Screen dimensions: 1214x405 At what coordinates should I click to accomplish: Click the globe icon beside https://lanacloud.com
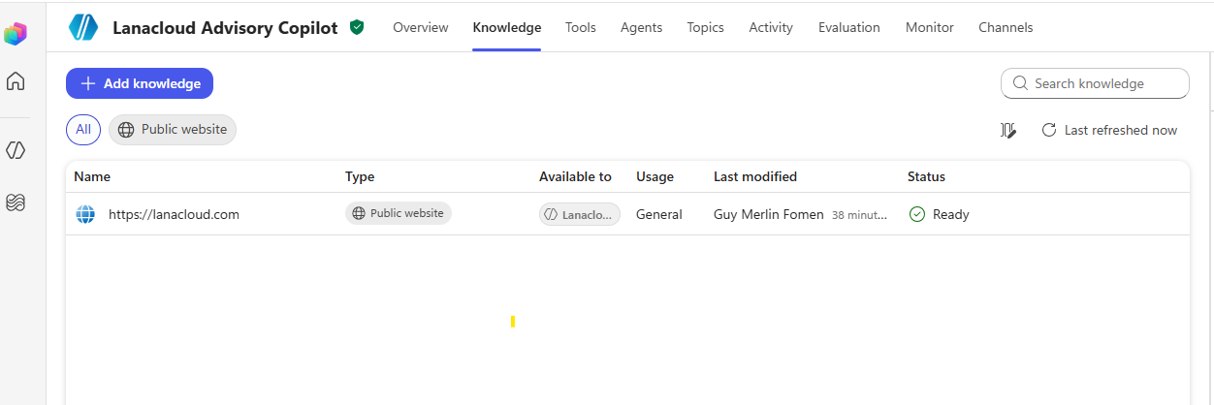[85, 214]
